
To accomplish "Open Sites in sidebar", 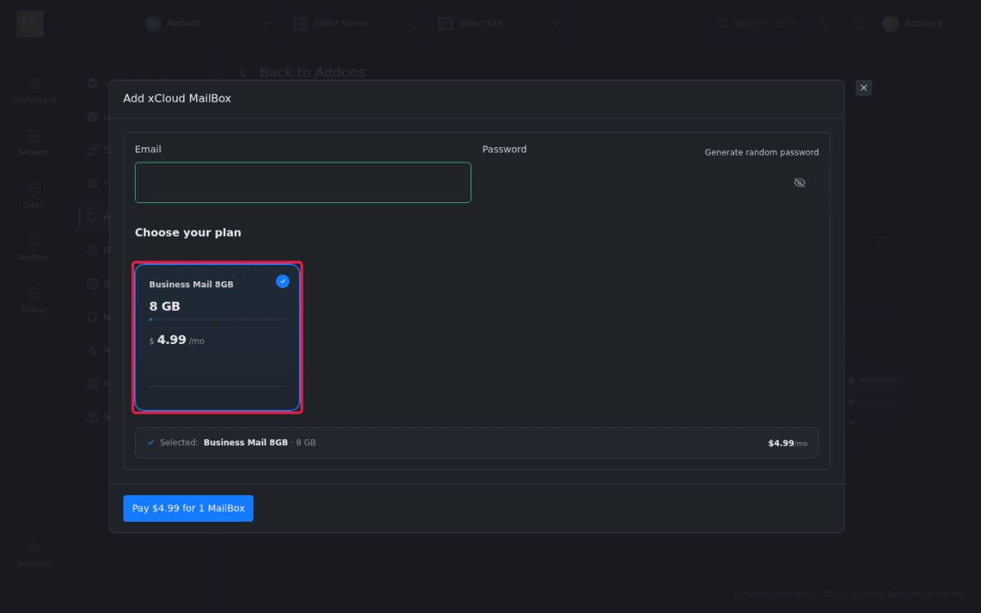I will pyautogui.click(x=34, y=195).
